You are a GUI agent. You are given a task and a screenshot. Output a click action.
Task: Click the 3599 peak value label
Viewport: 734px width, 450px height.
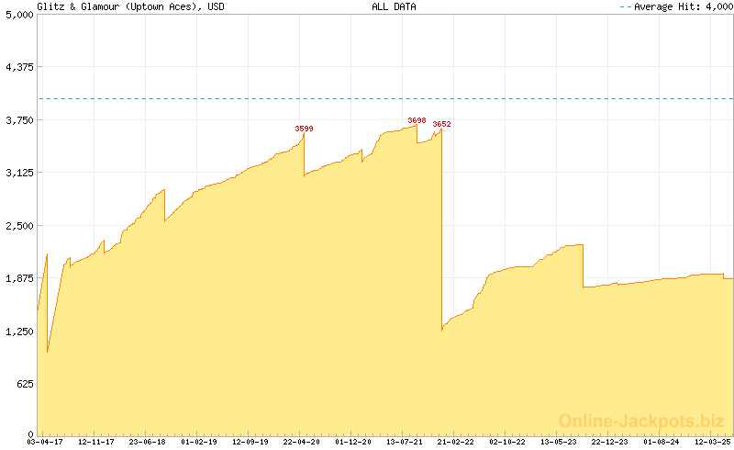pyautogui.click(x=304, y=129)
